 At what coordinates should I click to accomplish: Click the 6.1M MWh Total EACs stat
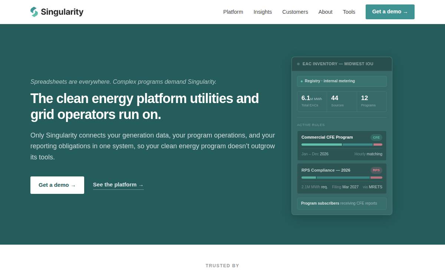[312, 102]
